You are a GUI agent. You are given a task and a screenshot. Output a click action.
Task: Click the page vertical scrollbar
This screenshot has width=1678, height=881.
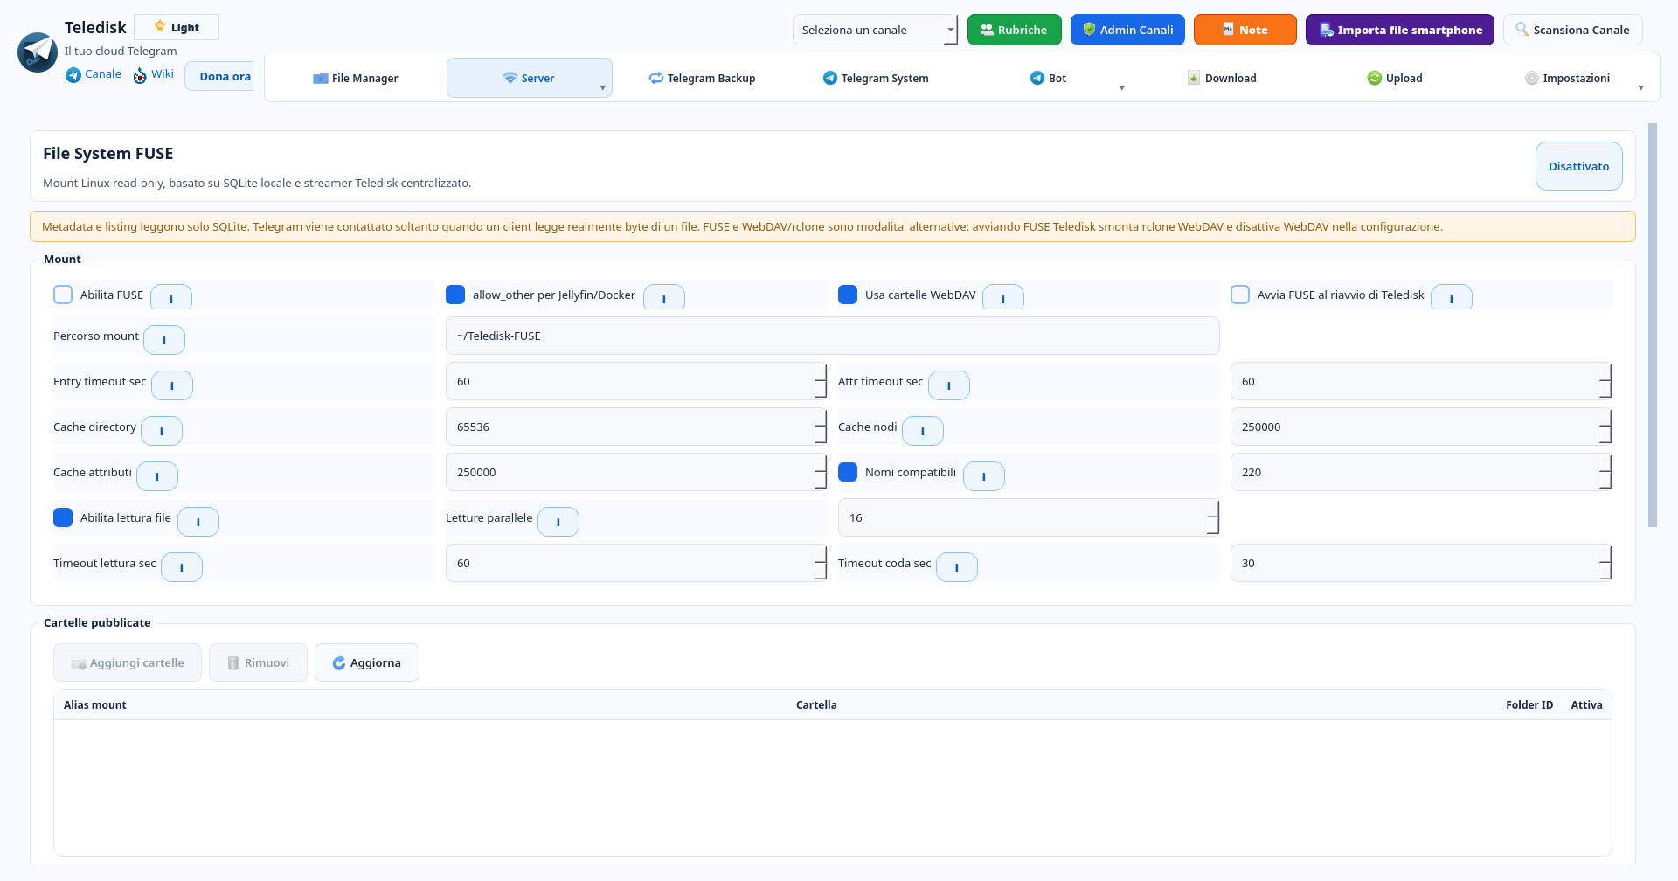1653,325
